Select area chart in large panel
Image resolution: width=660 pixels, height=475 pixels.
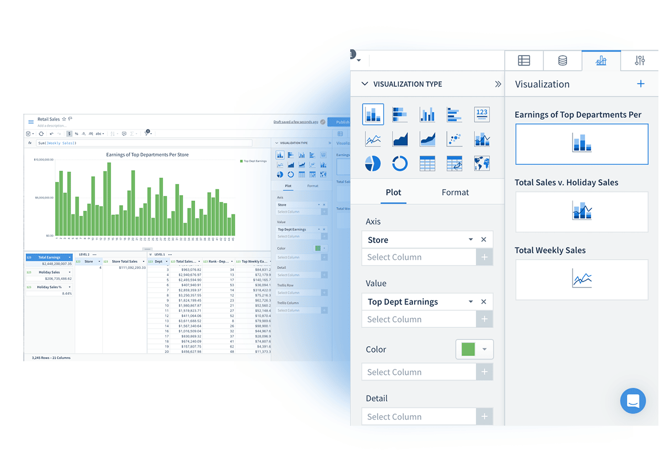pyautogui.click(x=400, y=139)
